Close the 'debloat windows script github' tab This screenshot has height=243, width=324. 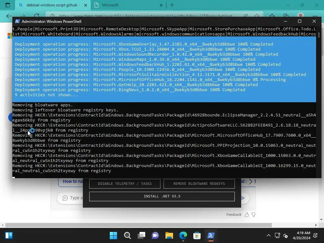pos(85,5)
